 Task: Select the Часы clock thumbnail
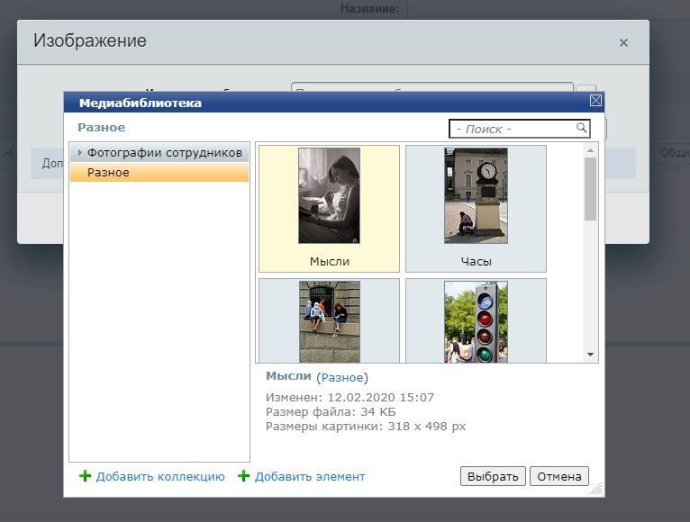[x=476, y=195]
